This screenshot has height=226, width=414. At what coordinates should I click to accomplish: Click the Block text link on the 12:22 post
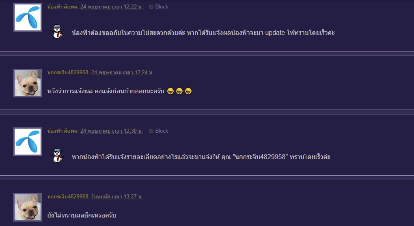(162, 7)
